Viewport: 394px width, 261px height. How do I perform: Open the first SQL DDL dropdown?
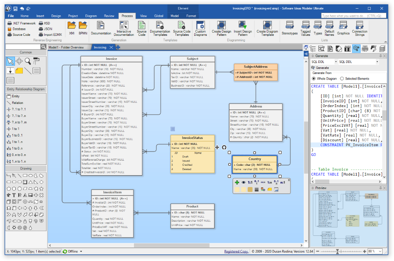click(x=335, y=62)
